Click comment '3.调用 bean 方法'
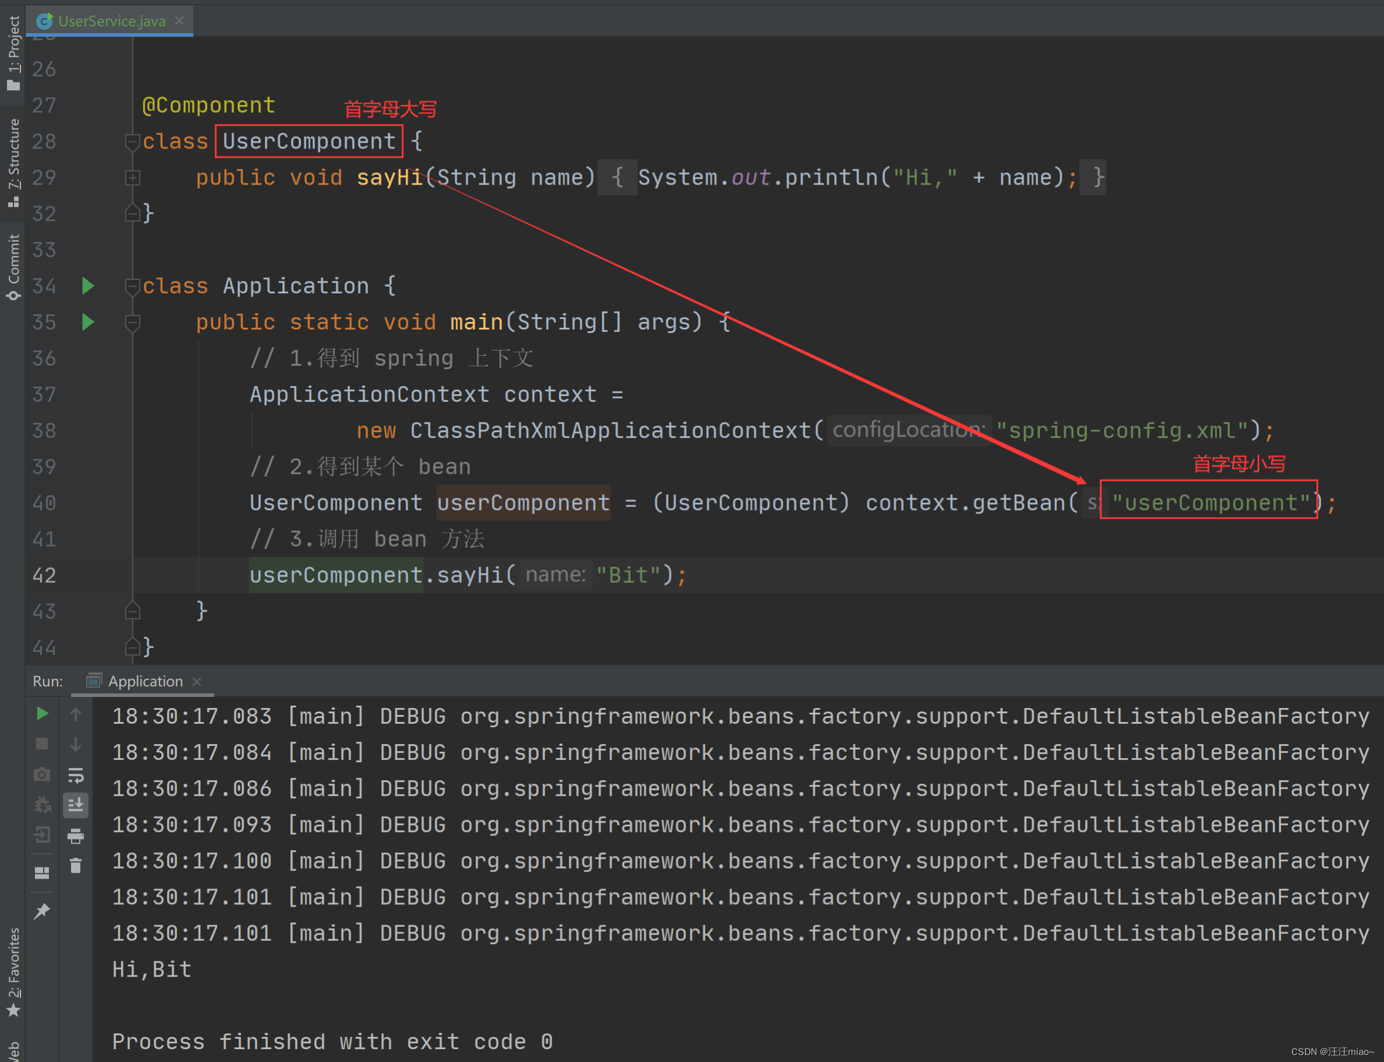Viewport: 1384px width, 1062px height. (x=367, y=539)
